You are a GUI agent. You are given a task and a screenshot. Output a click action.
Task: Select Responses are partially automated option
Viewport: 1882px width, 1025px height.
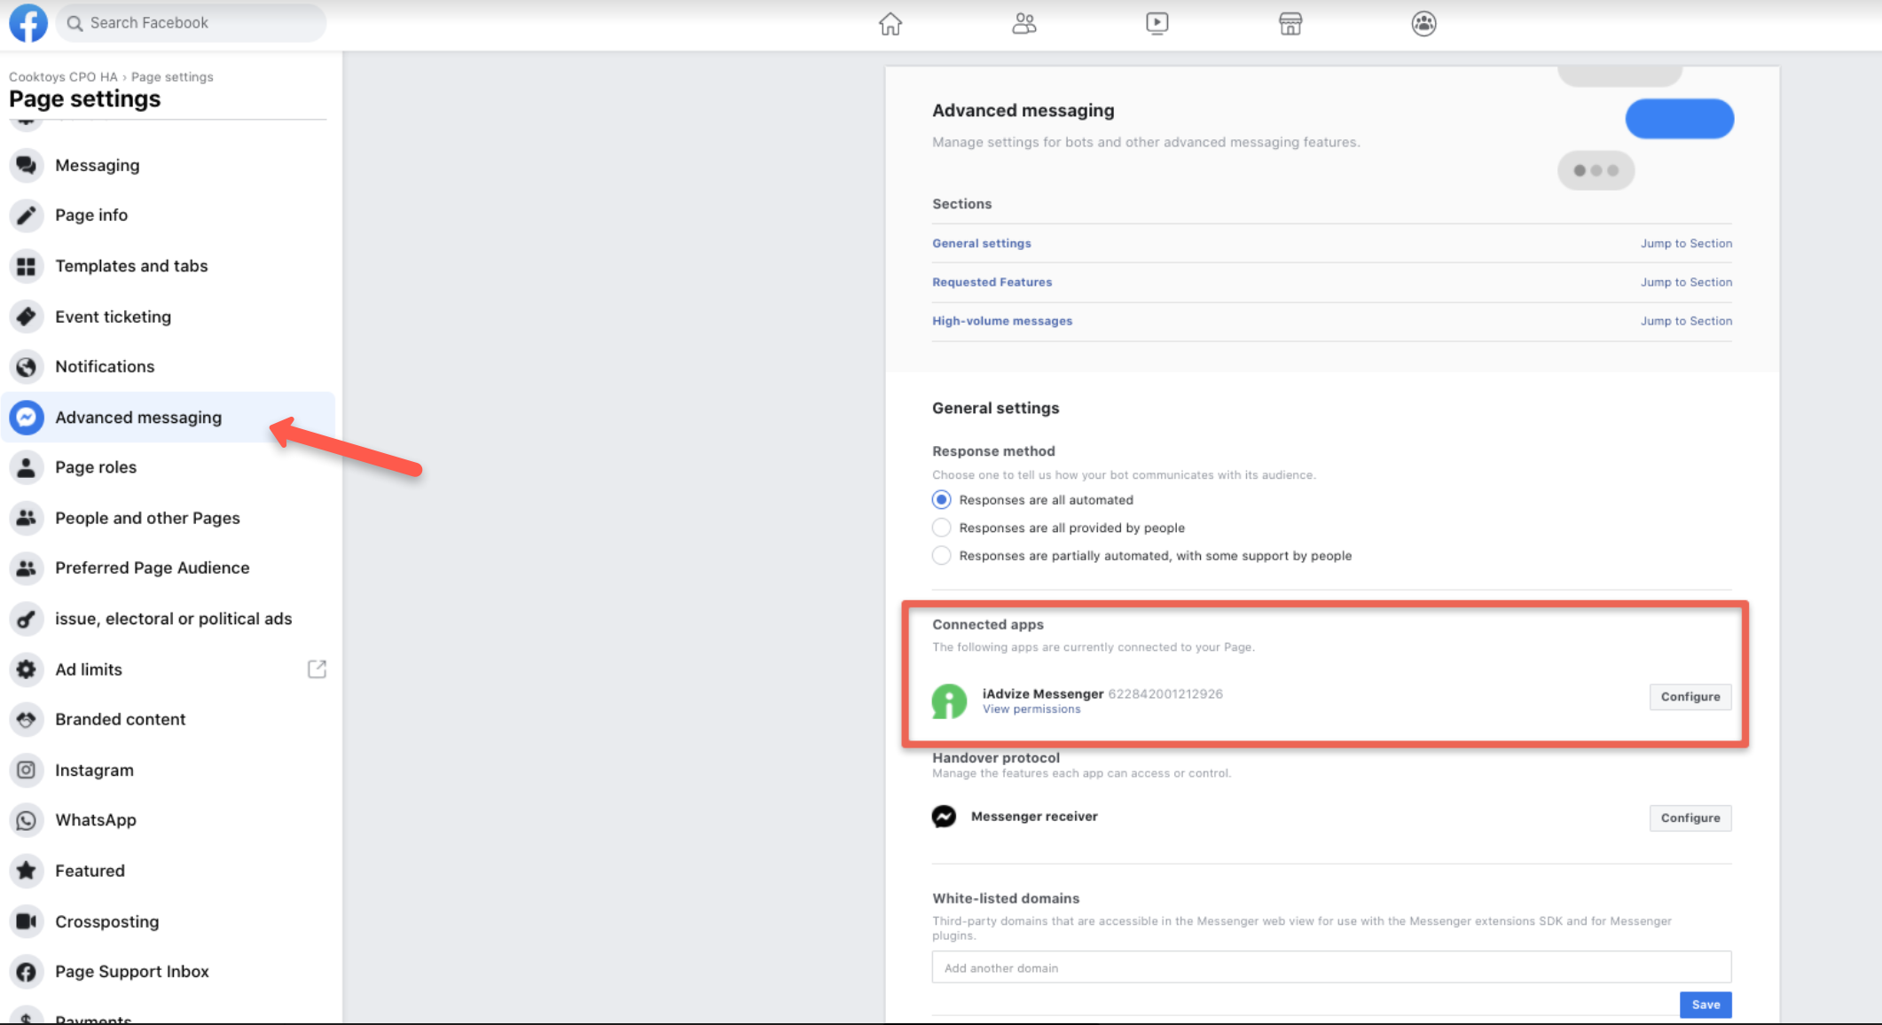(x=942, y=555)
